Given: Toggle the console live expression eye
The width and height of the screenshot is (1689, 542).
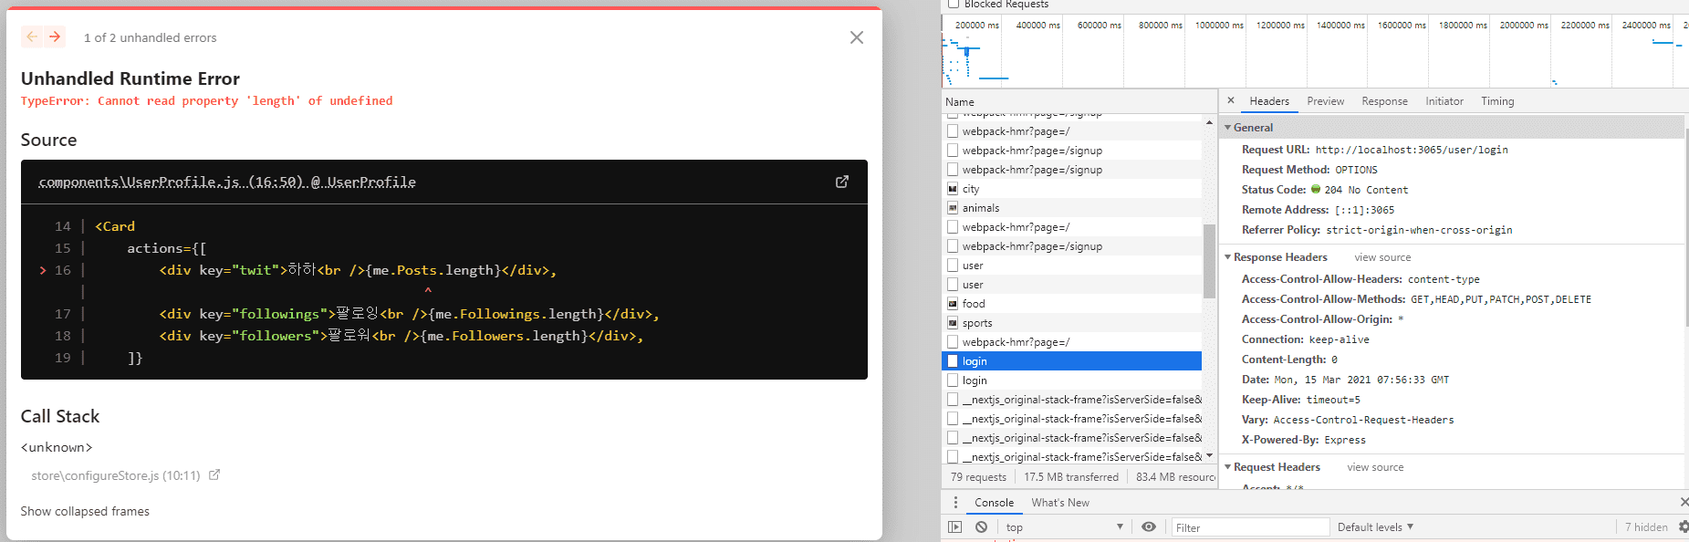Looking at the screenshot, I should click(1149, 526).
